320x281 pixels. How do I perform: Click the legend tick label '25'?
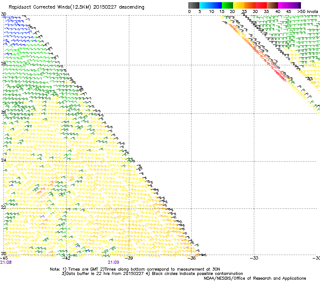point(244,12)
